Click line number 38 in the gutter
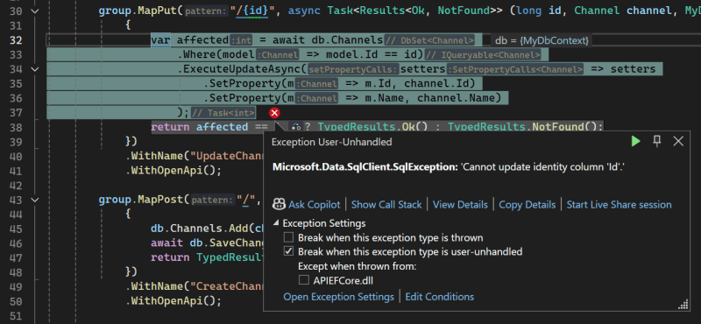This screenshot has height=324, width=701. tap(16, 127)
